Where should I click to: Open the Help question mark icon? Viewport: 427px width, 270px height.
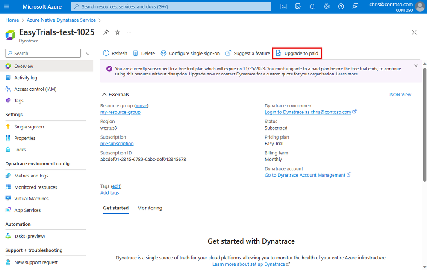tap(341, 6)
